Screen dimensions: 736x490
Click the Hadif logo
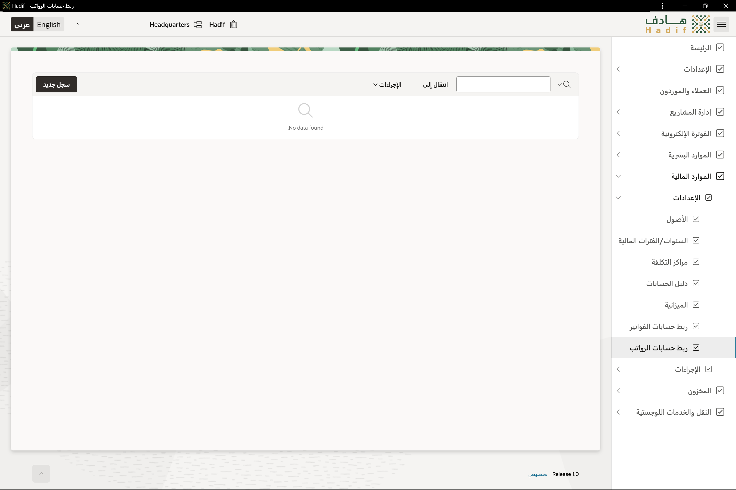[677, 24]
